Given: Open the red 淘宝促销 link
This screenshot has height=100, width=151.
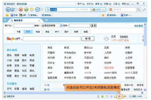Looking at the screenshot, I should pos(109,68).
